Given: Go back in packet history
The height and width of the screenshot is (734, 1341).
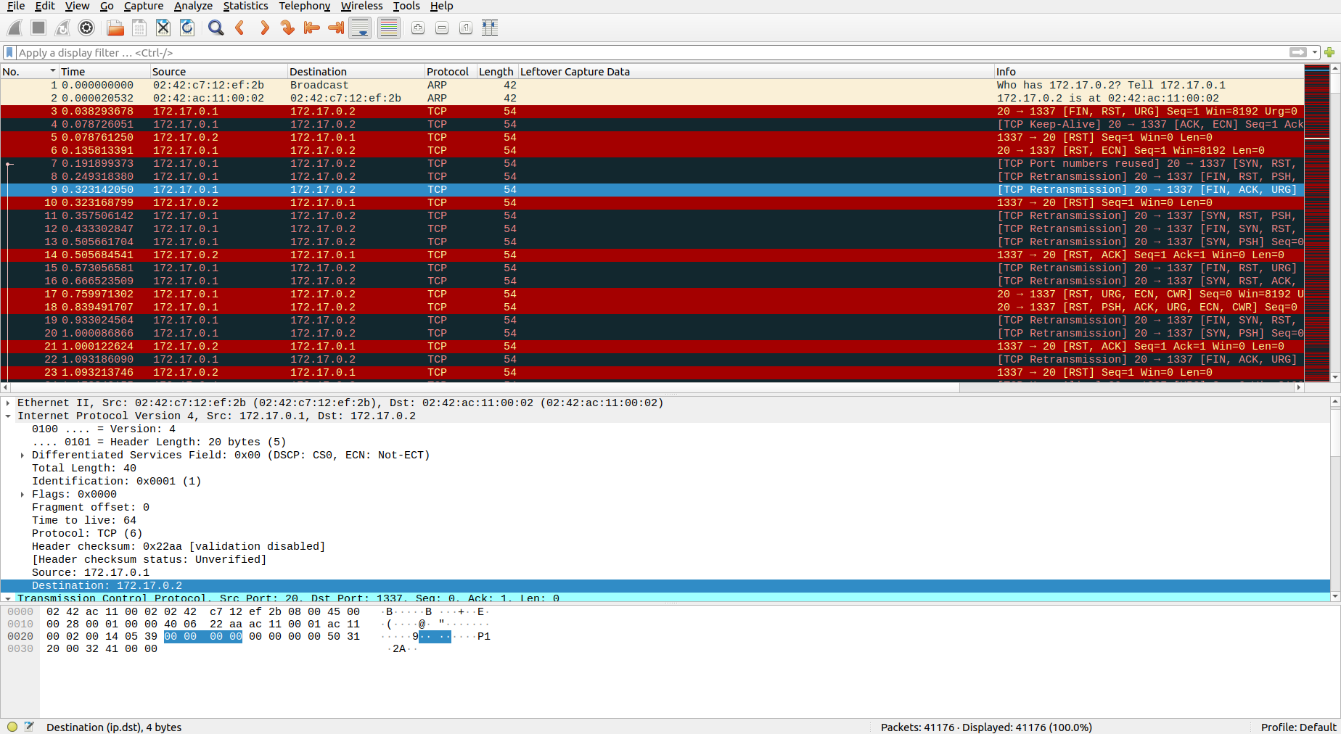Looking at the screenshot, I should tap(239, 28).
